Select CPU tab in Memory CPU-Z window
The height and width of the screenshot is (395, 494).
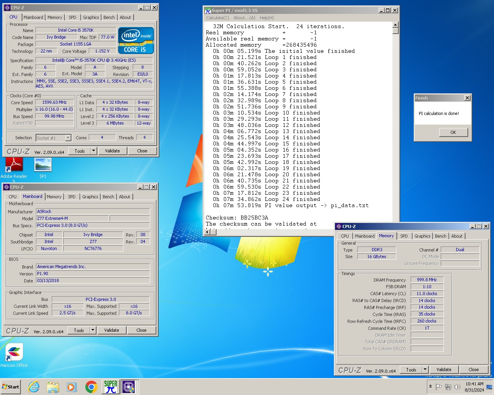(x=345, y=236)
